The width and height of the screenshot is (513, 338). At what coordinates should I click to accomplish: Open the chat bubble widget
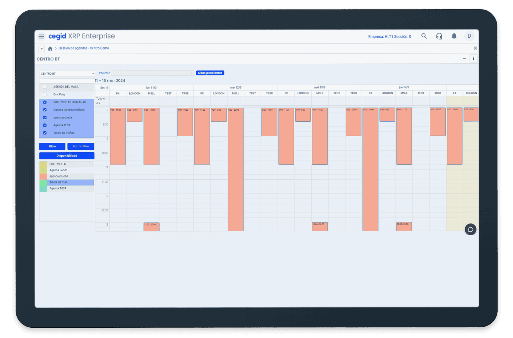pyautogui.click(x=470, y=229)
